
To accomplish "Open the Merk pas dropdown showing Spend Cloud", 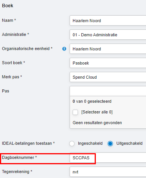I will (108, 77).
